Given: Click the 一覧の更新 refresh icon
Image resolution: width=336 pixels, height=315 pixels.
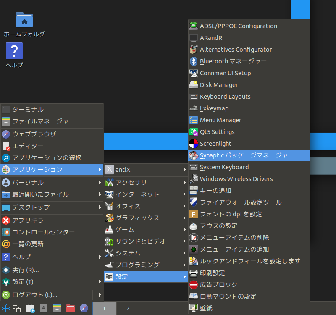Looking at the screenshot, I should [6, 244].
